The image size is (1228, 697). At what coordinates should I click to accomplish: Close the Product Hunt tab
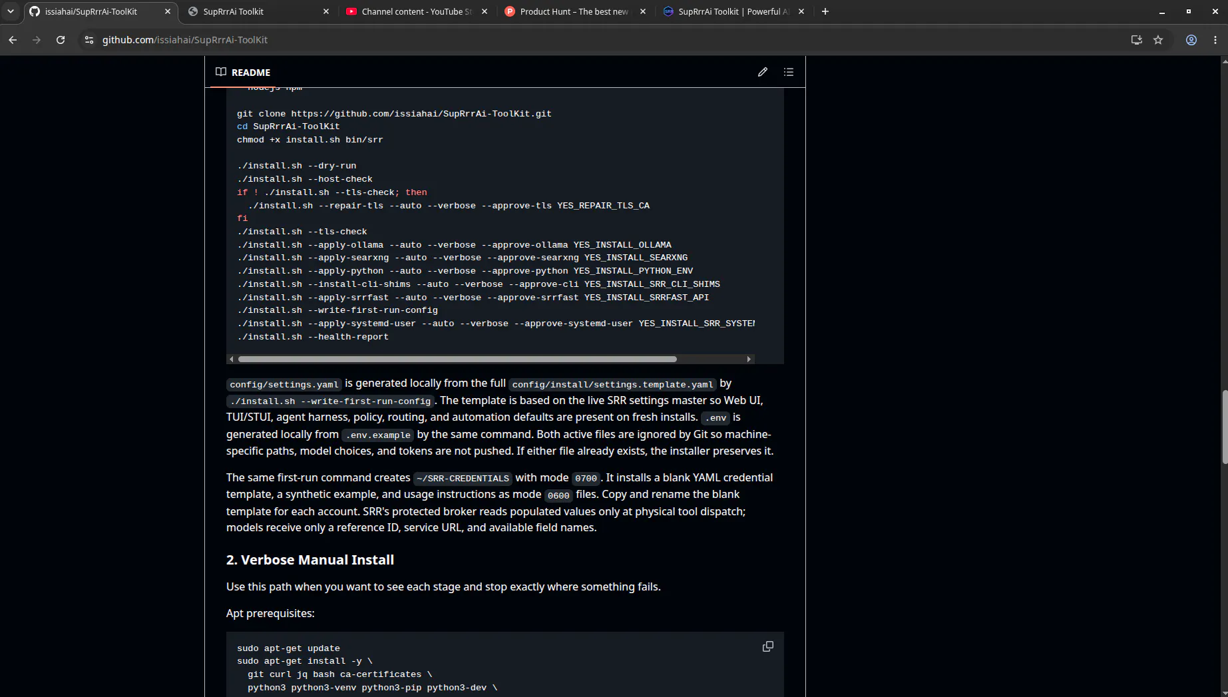642,11
